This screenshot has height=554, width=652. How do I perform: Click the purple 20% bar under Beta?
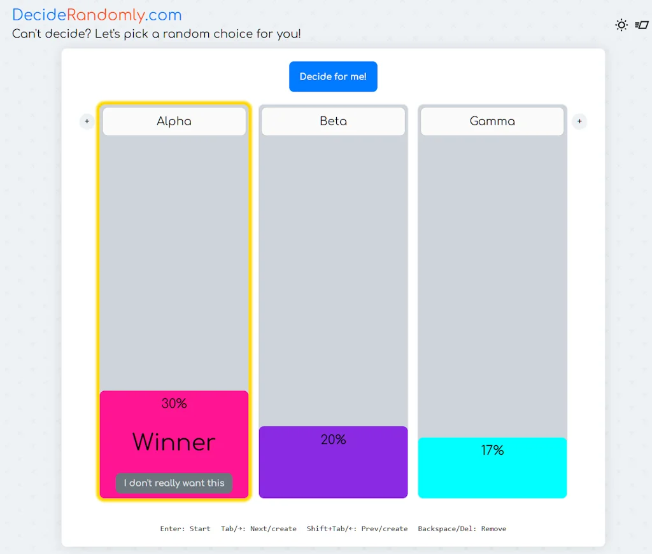pos(333,462)
